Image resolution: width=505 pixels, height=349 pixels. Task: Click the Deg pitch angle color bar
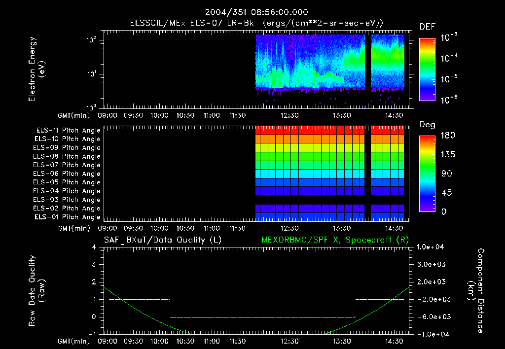click(427, 174)
